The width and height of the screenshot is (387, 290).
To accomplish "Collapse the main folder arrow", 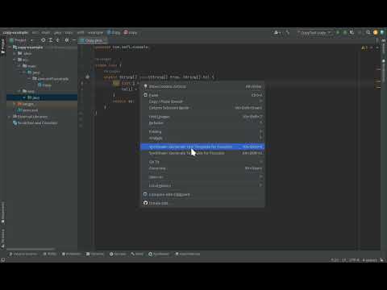I will 19,66.
